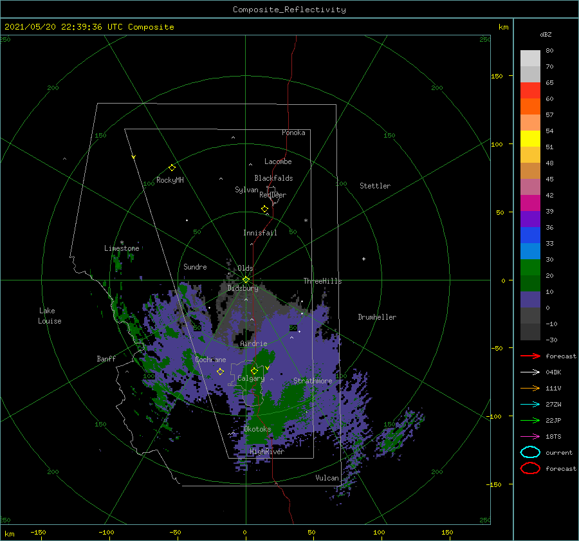Select the orange 111V arrow icon
The image size is (579, 541).
[x=530, y=388]
